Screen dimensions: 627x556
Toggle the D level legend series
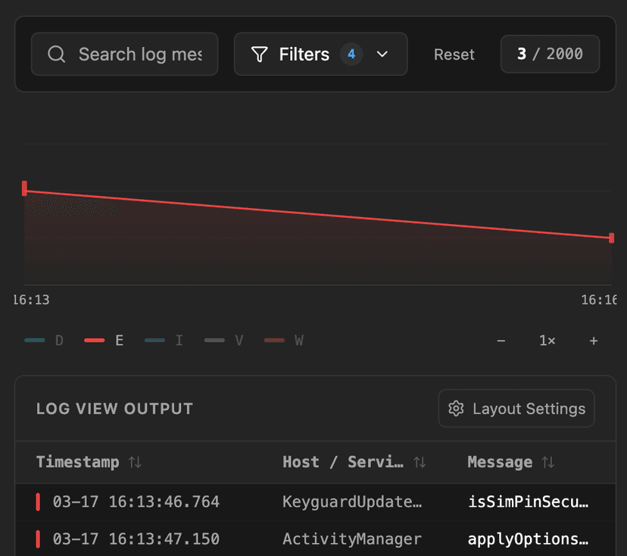(44, 340)
